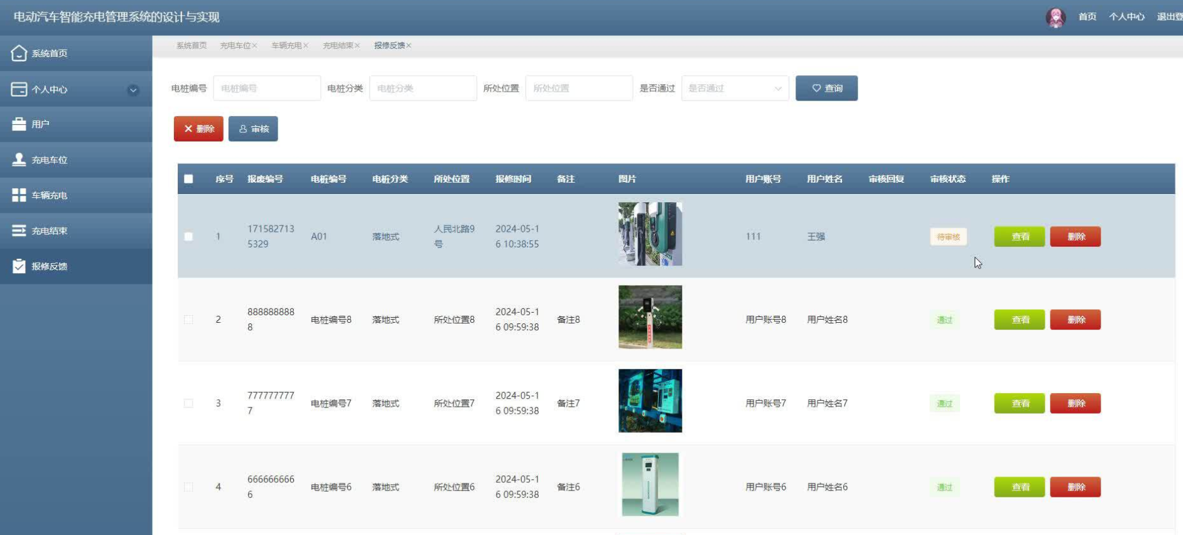This screenshot has width=1183, height=535.
Task: Open 用户 in the sidebar menu
Action: tap(76, 124)
